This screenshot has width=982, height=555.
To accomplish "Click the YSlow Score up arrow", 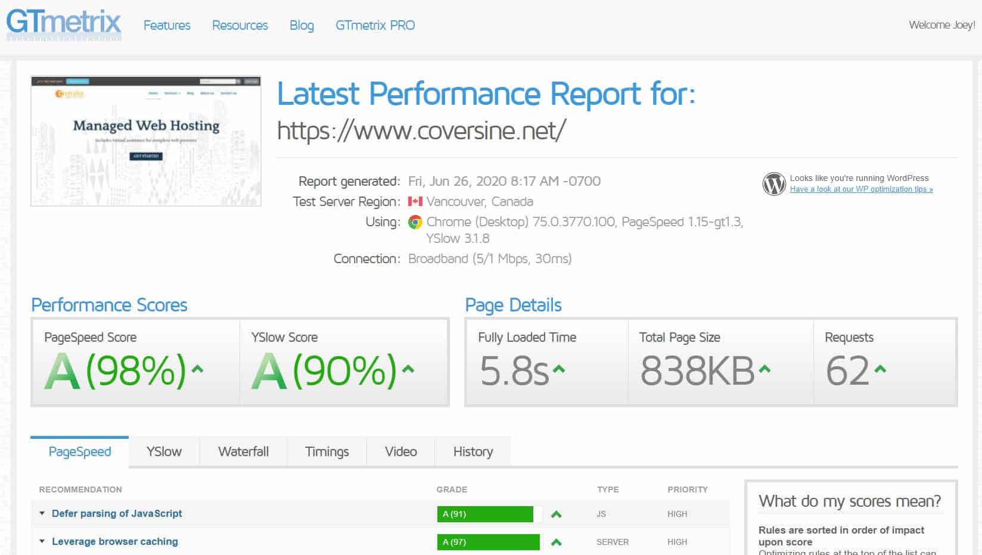I will pos(408,369).
